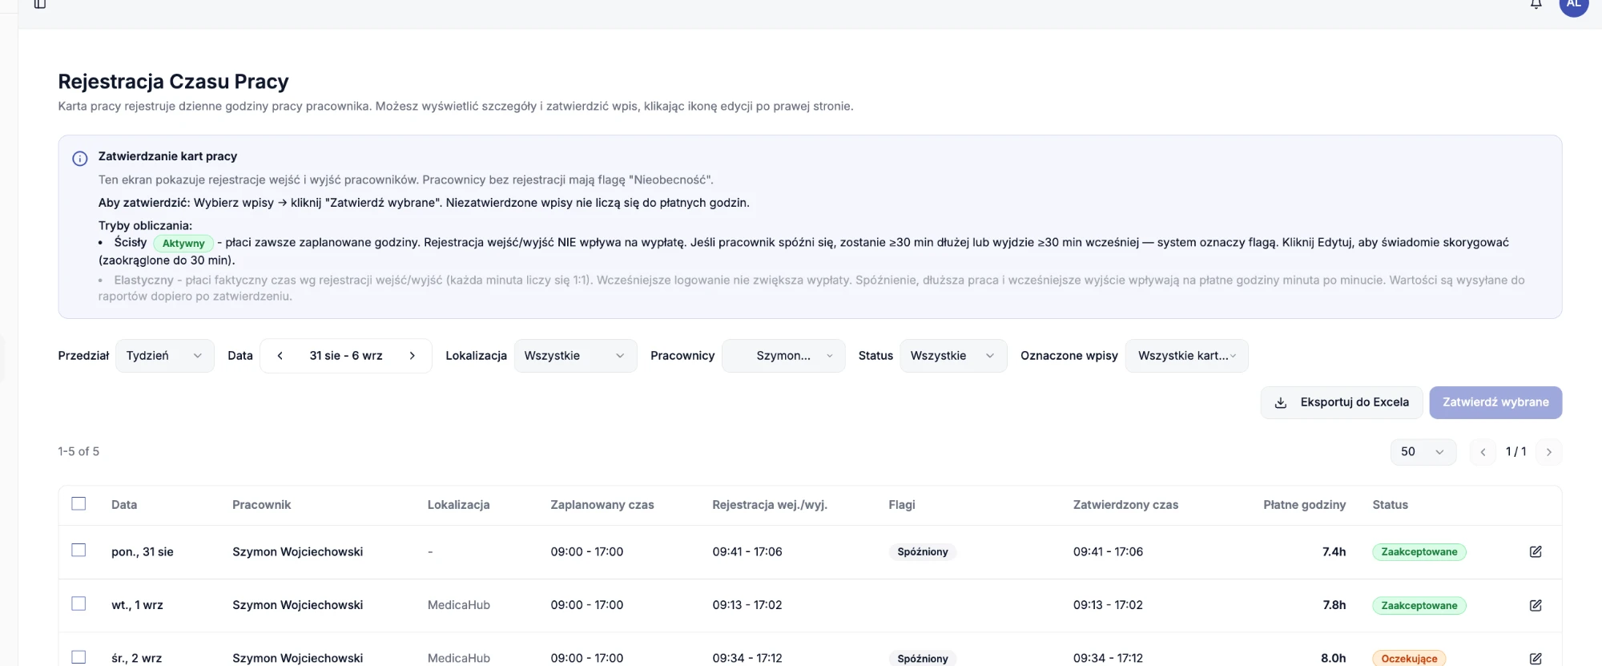Click the Data column header
The height and width of the screenshot is (666, 1602).
(x=124, y=505)
